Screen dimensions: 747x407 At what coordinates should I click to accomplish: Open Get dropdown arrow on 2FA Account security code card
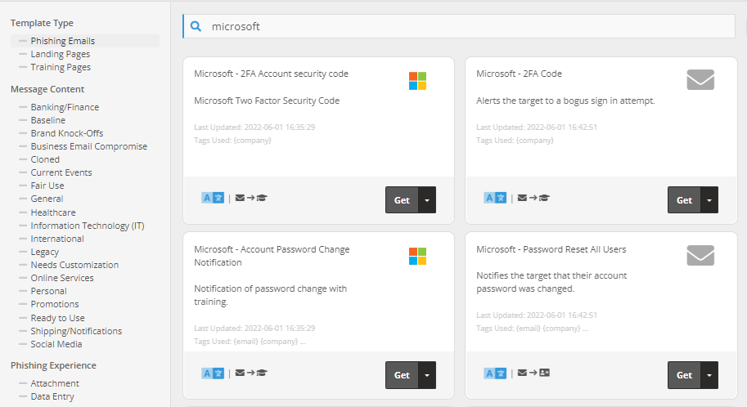(x=427, y=200)
